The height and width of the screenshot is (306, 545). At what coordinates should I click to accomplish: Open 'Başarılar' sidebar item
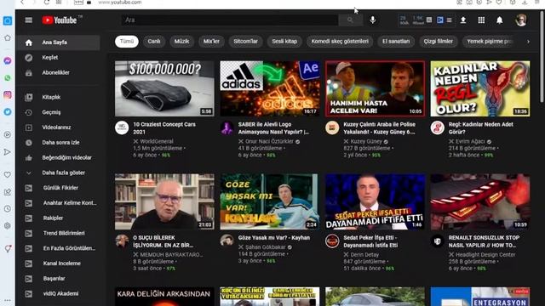coord(59,279)
